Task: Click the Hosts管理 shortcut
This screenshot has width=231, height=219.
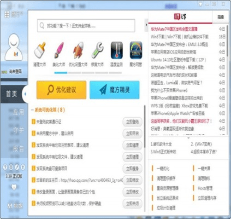Action: tap(205, 188)
